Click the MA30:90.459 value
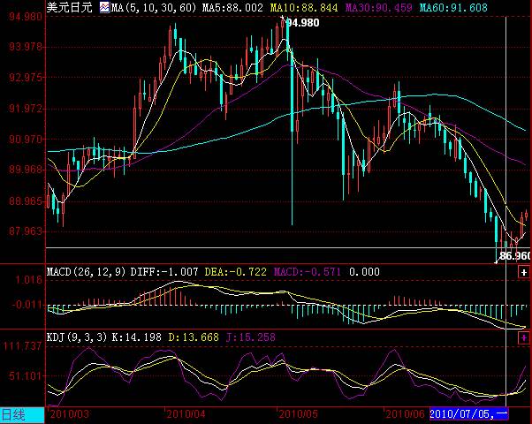532x424 pixels. point(379,7)
